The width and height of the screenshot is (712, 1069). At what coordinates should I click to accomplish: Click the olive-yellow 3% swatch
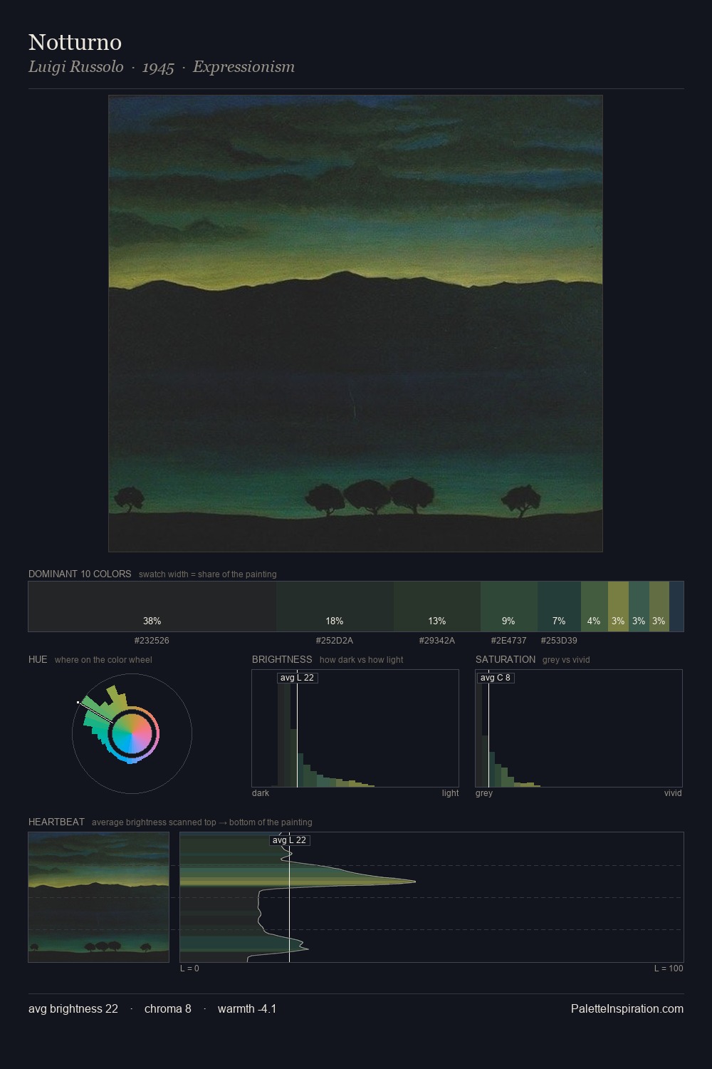618,606
